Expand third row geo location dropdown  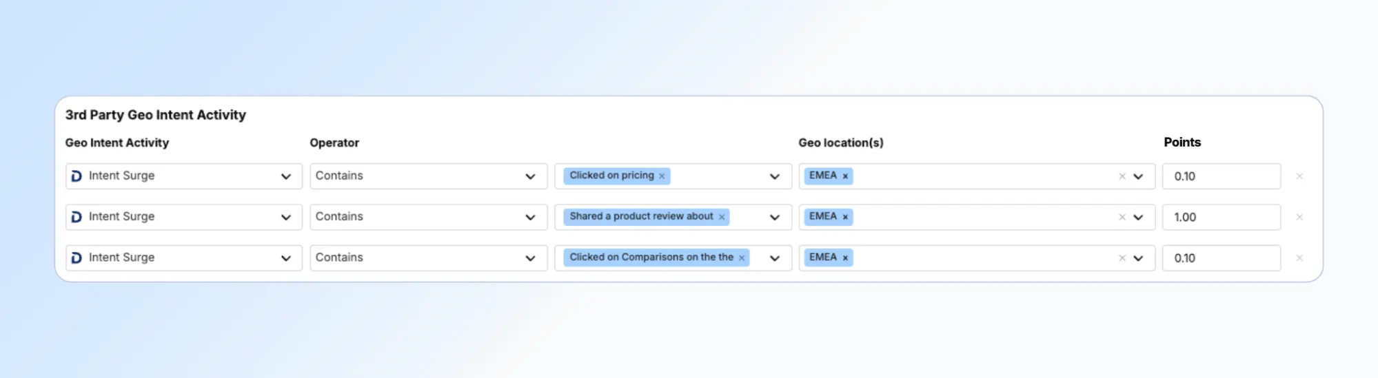(x=1138, y=258)
